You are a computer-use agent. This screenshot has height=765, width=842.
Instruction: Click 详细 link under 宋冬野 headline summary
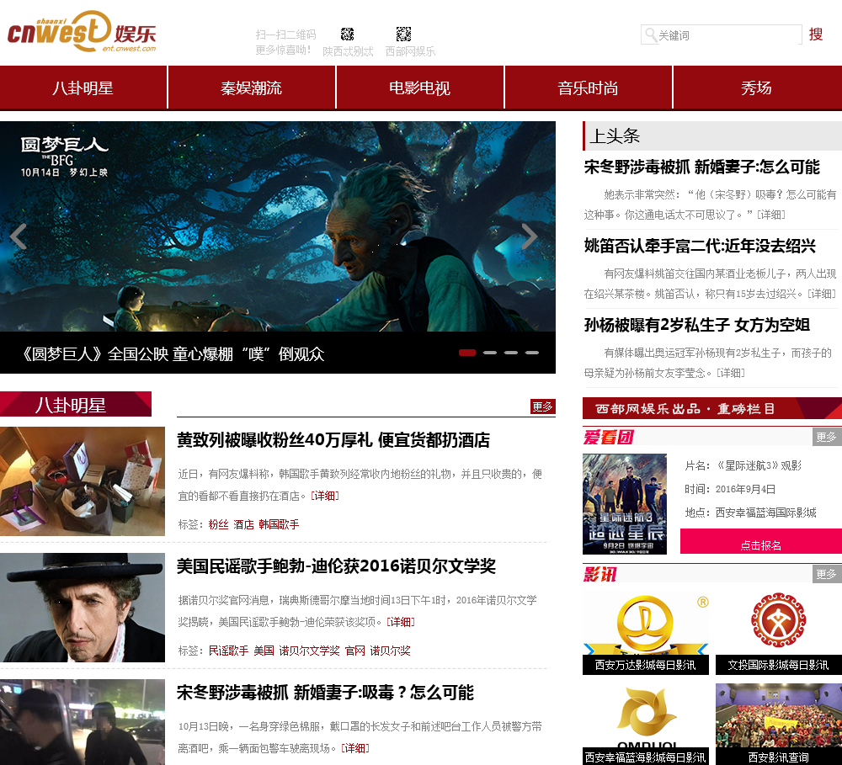click(x=770, y=215)
